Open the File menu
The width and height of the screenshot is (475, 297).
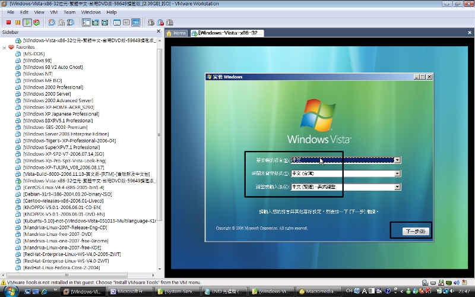pos(11,12)
